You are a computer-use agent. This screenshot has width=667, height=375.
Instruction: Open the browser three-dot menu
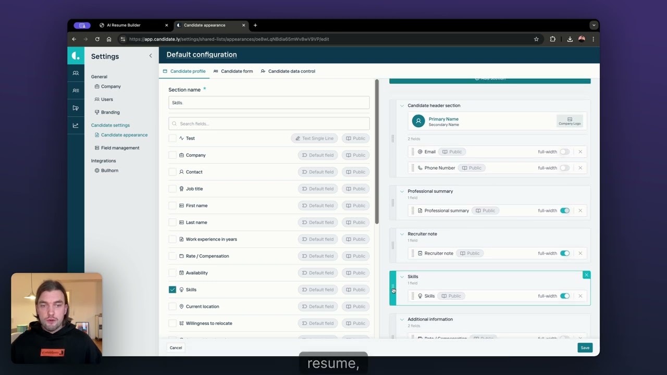(593, 39)
